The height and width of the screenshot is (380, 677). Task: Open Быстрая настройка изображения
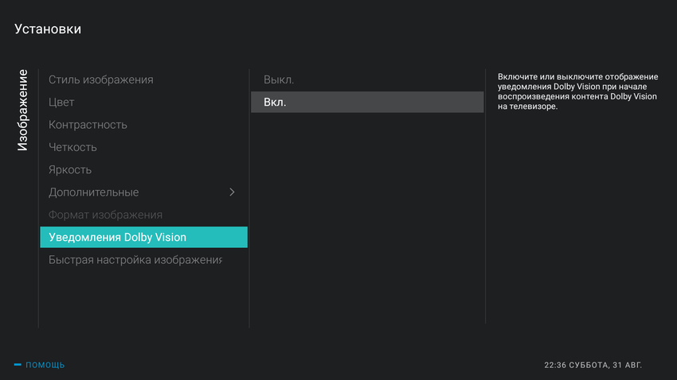click(135, 260)
